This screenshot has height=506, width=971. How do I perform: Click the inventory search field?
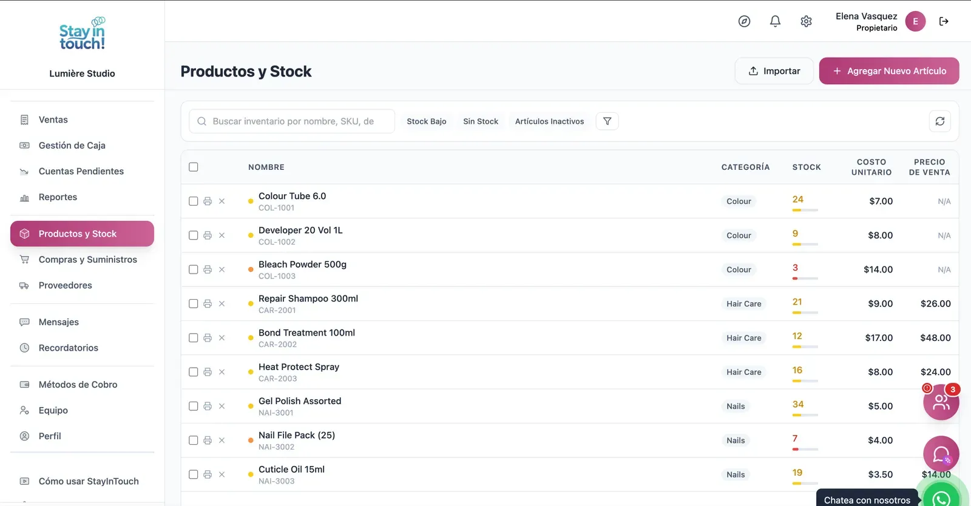(x=292, y=121)
